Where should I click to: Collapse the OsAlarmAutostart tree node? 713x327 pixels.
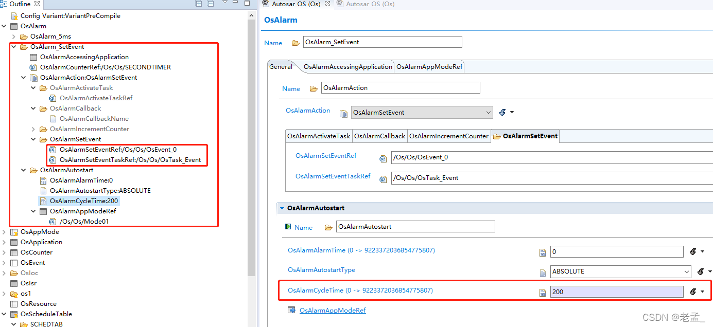click(x=24, y=170)
